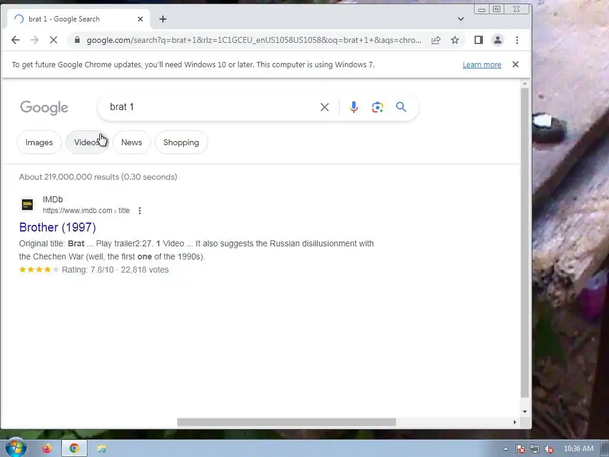The width and height of the screenshot is (609, 457).
Task: Click the address bar URL
Action: [x=253, y=40]
